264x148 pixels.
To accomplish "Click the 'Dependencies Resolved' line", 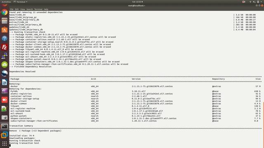I will (x=22, y=72).
